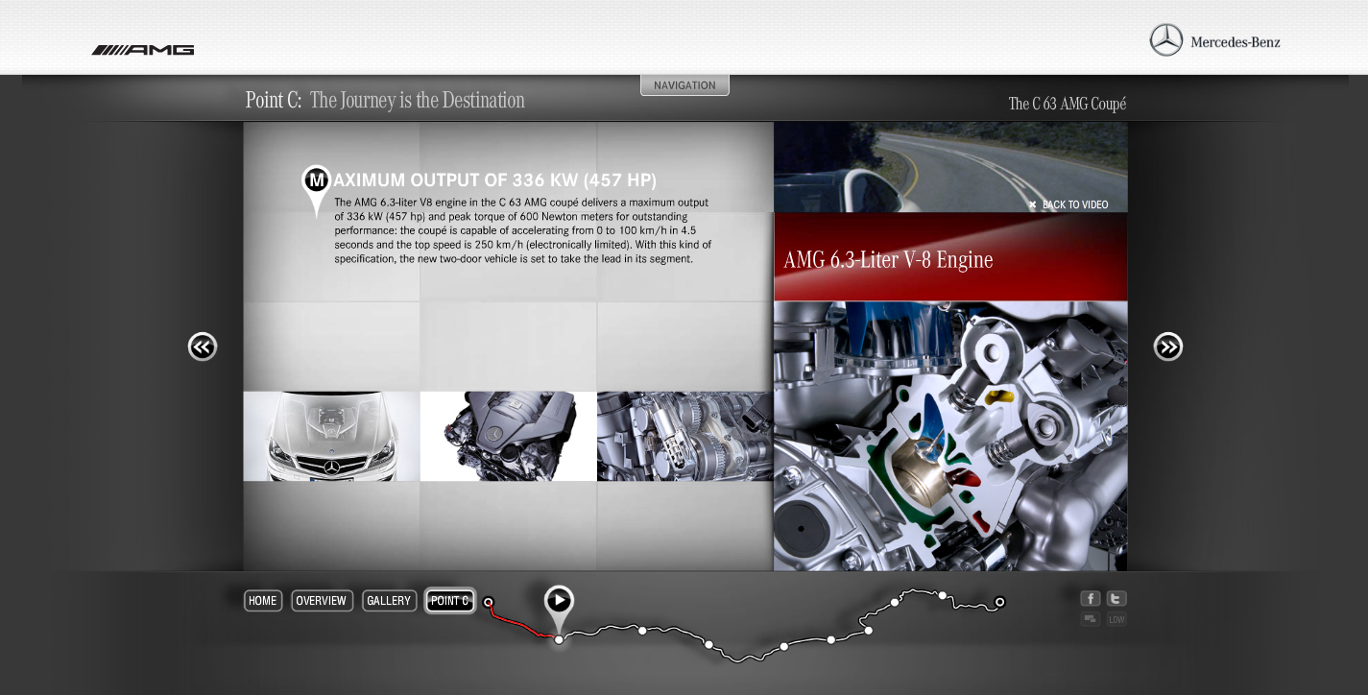Toggle the LOW quality setting
This screenshot has height=695, width=1368.
1116,619
